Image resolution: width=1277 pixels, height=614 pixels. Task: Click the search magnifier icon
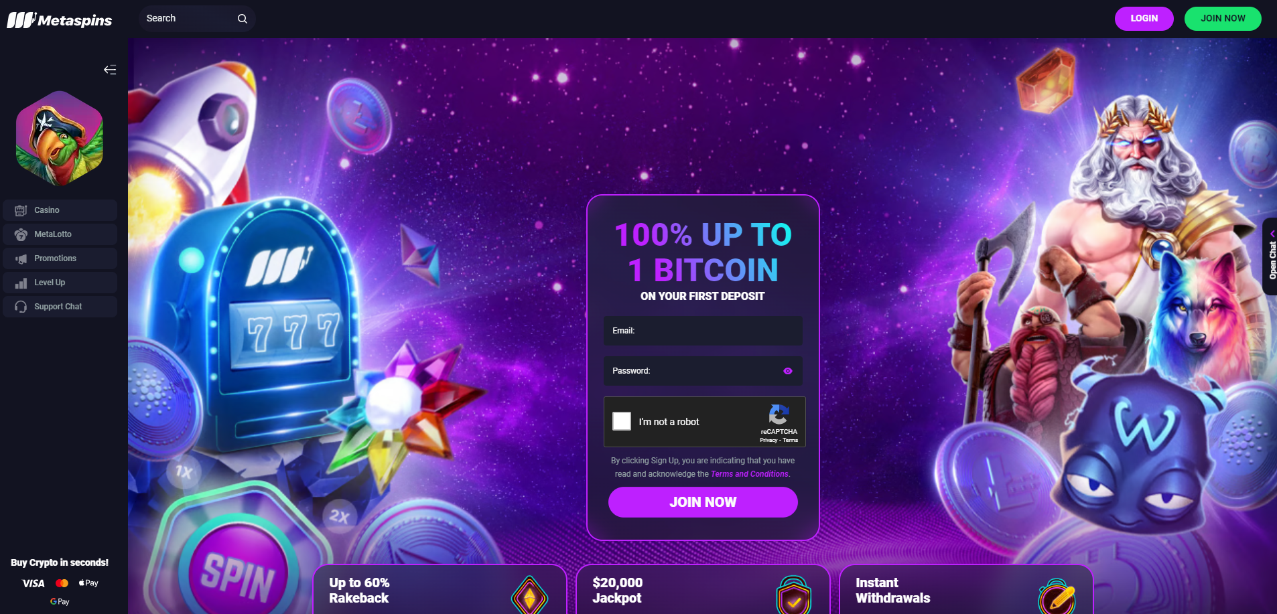[243, 19]
